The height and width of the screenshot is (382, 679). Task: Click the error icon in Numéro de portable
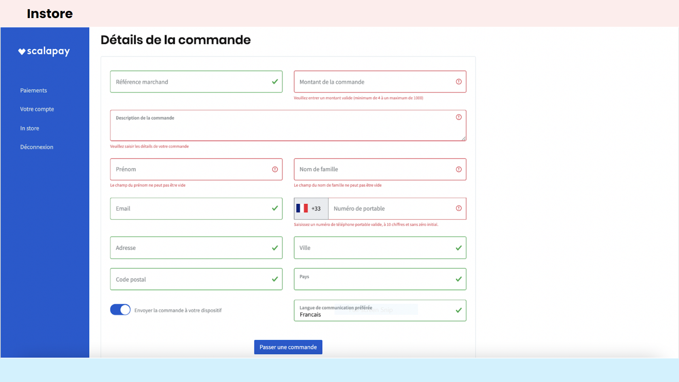[x=459, y=208]
